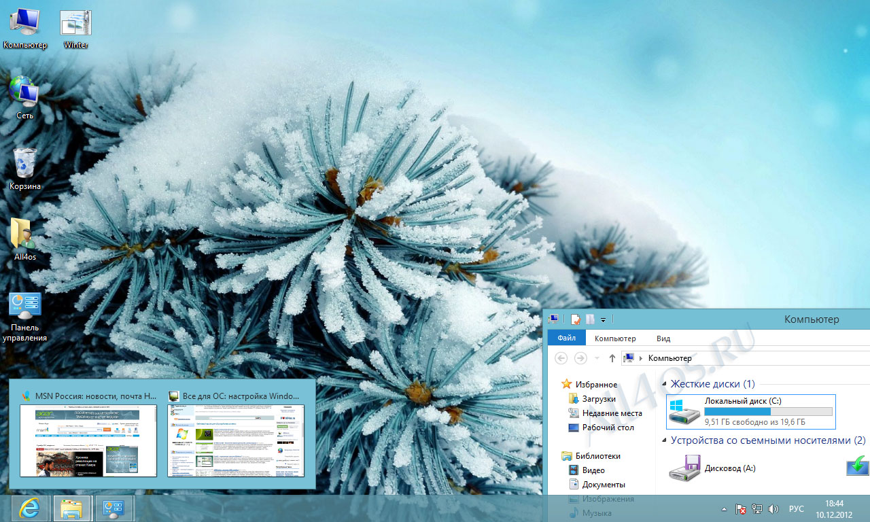Switch to Вид ribbon tab
This screenshot has width=870, height=522.
pos(663,338)
